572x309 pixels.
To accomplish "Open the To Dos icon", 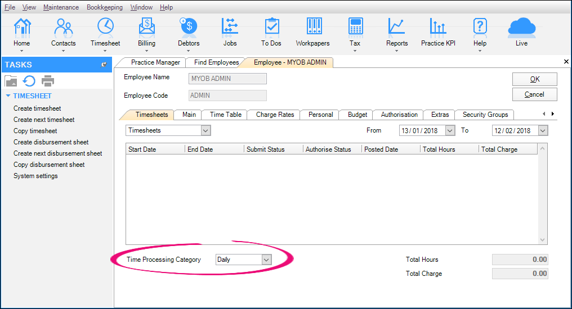I will coord(271,26).
